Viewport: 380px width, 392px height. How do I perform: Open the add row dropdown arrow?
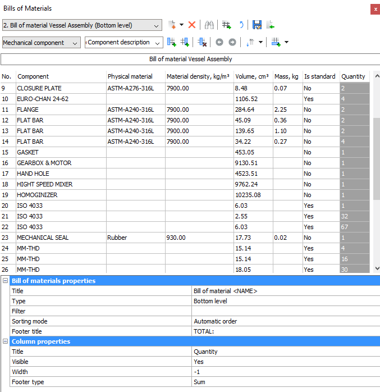(x=287, y=42)
